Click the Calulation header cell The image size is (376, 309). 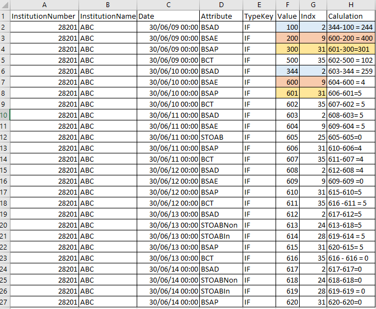point(351,16)
